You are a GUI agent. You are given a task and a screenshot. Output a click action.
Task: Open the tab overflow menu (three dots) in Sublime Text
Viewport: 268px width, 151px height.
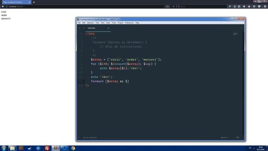tap(241, 28)
